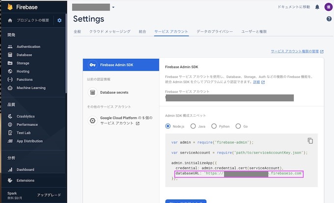Open サービス アカウント権限の管理 link
Screen dimensions: 334x203
tap(295, 51)
